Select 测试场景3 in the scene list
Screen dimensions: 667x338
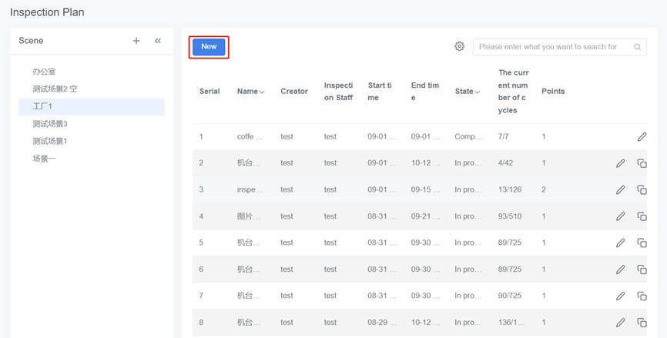tap(50, 124)
